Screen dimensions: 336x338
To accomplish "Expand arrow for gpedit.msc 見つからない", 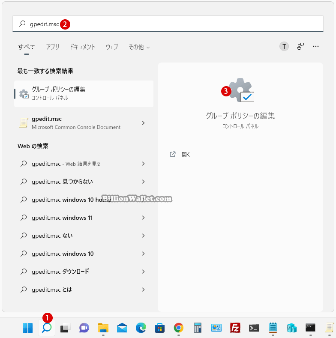I will pyautogui.click(x=144, y=182).
